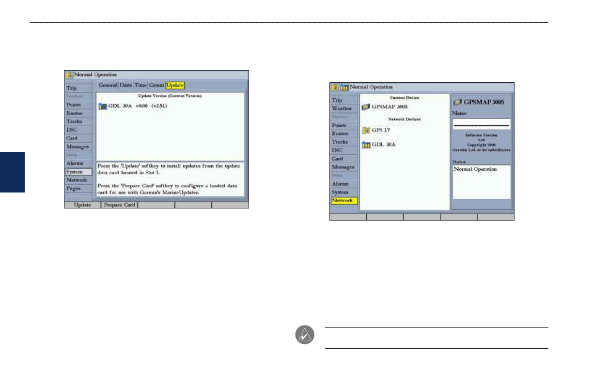Choose Alarms in the Update tab screen sidebar
Image resolution: width=593 pixels, height=385 pixels.
coord(78,163)
